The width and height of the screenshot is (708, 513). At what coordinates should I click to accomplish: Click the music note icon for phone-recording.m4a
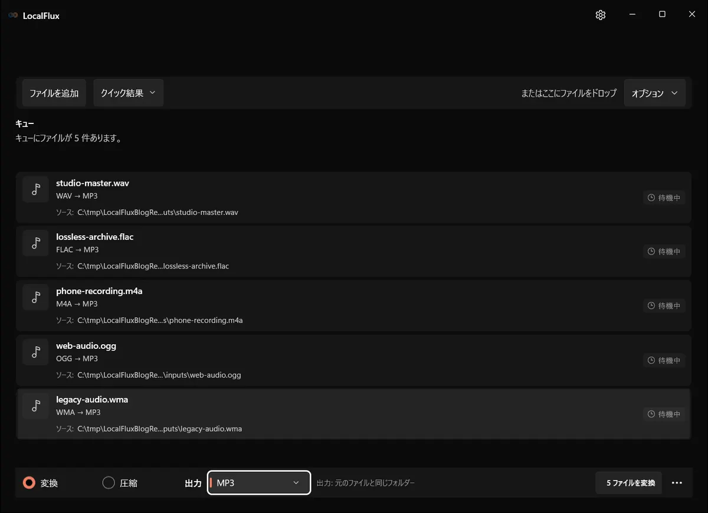click(35, 297)
